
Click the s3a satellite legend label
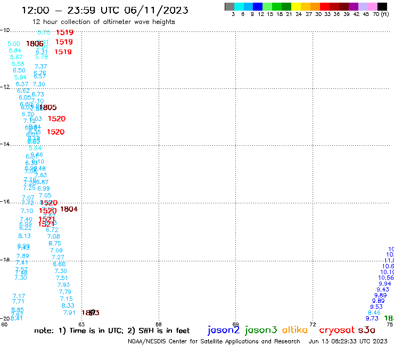click(367, 330)
